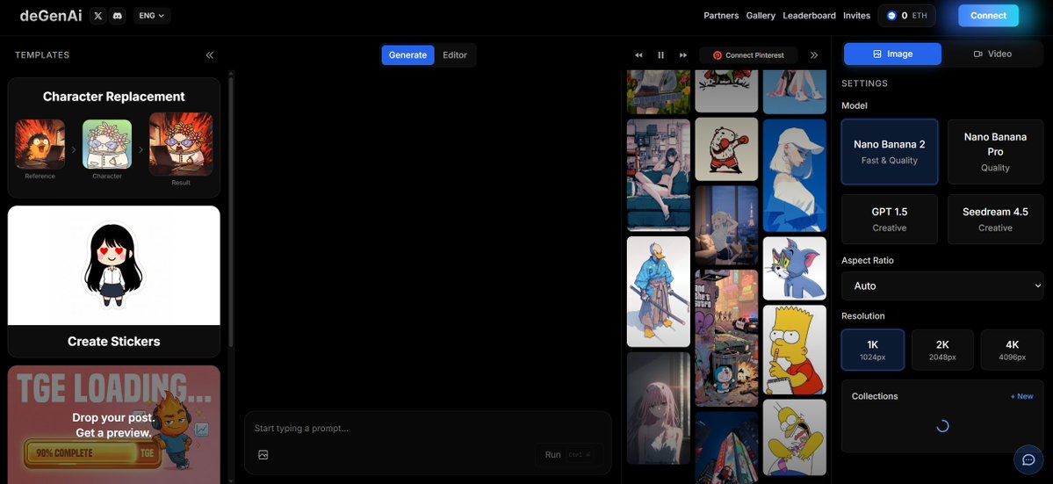Open the Gallery page
This screenshot has width=1053, height=484.
[761, 16]
